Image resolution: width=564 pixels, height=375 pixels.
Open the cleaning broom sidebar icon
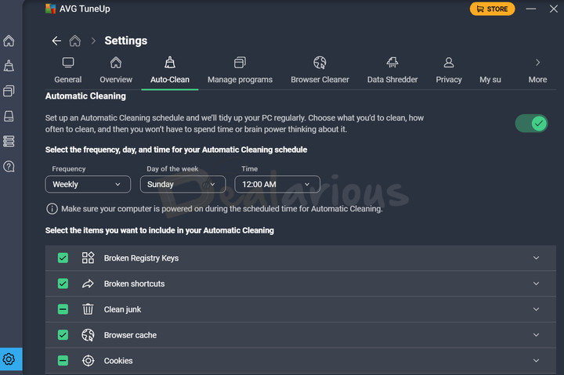[x=9, y=66]
